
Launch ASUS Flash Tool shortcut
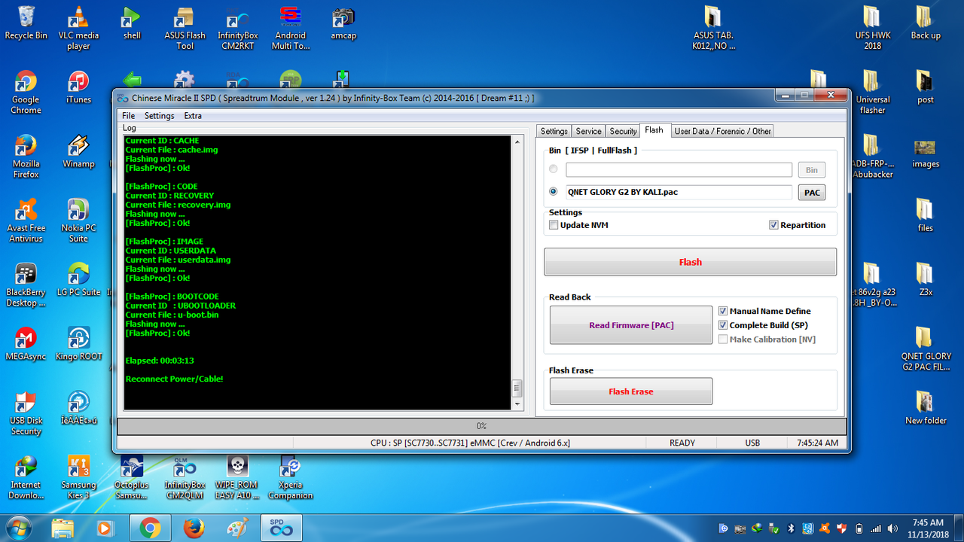point(185,28)
